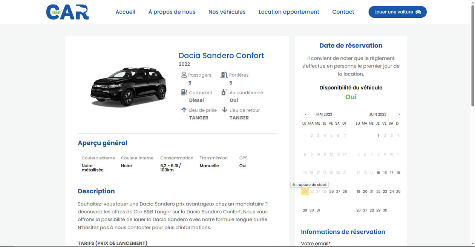Go to previous month in calendar

coord(306,114)
